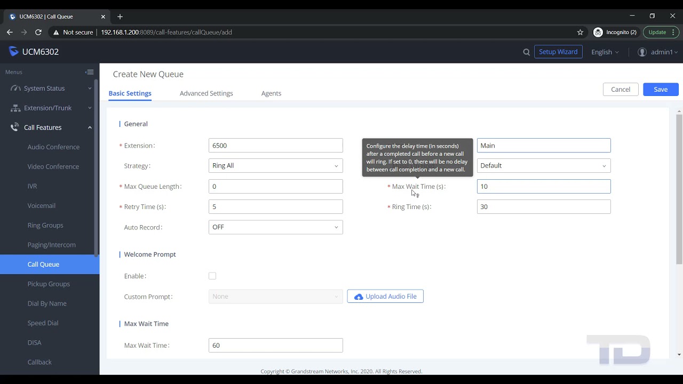The image size is (683, 384).
Task: Expand the Extension/Trunk menu
Action: click(90, 108)
